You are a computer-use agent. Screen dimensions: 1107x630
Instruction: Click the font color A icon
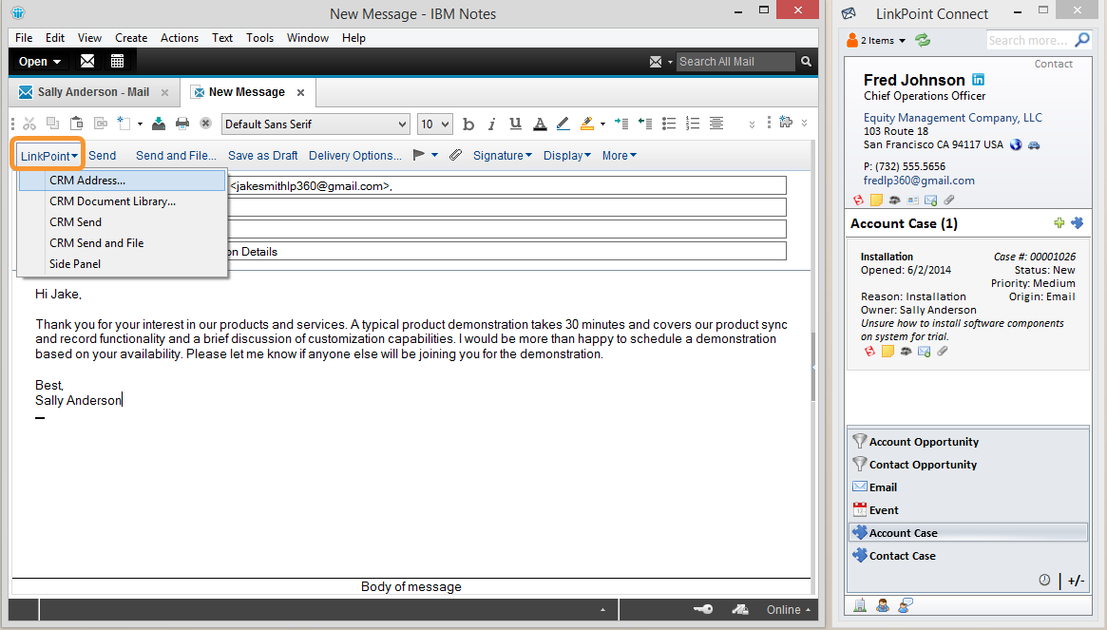pos(540,124)
